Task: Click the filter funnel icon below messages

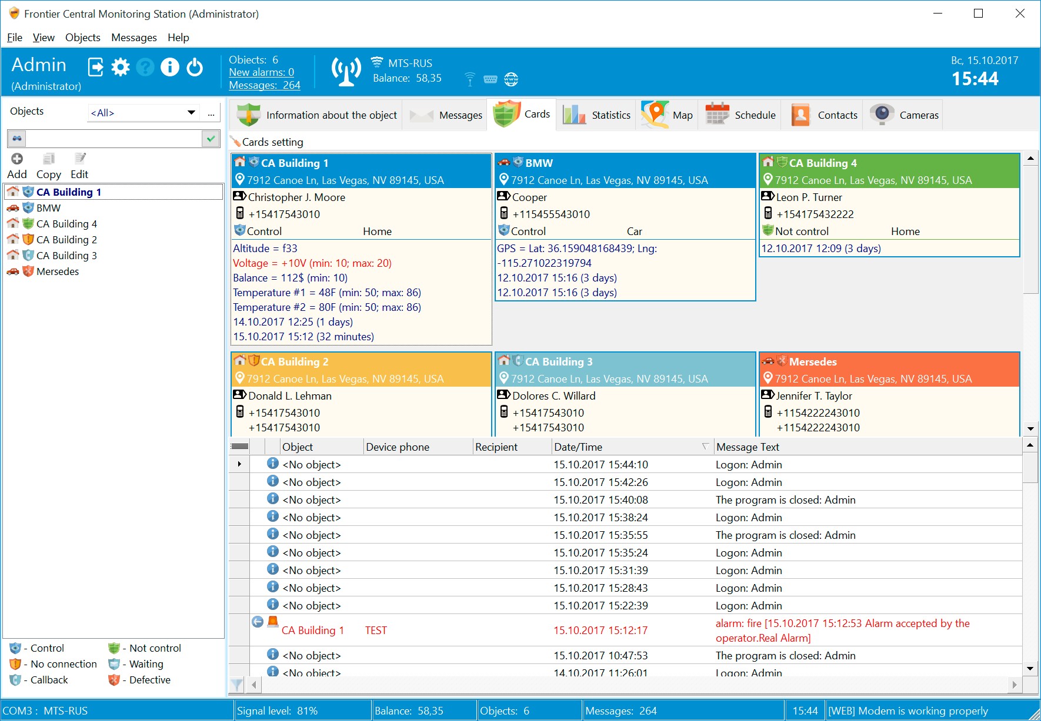Action: 236,685
